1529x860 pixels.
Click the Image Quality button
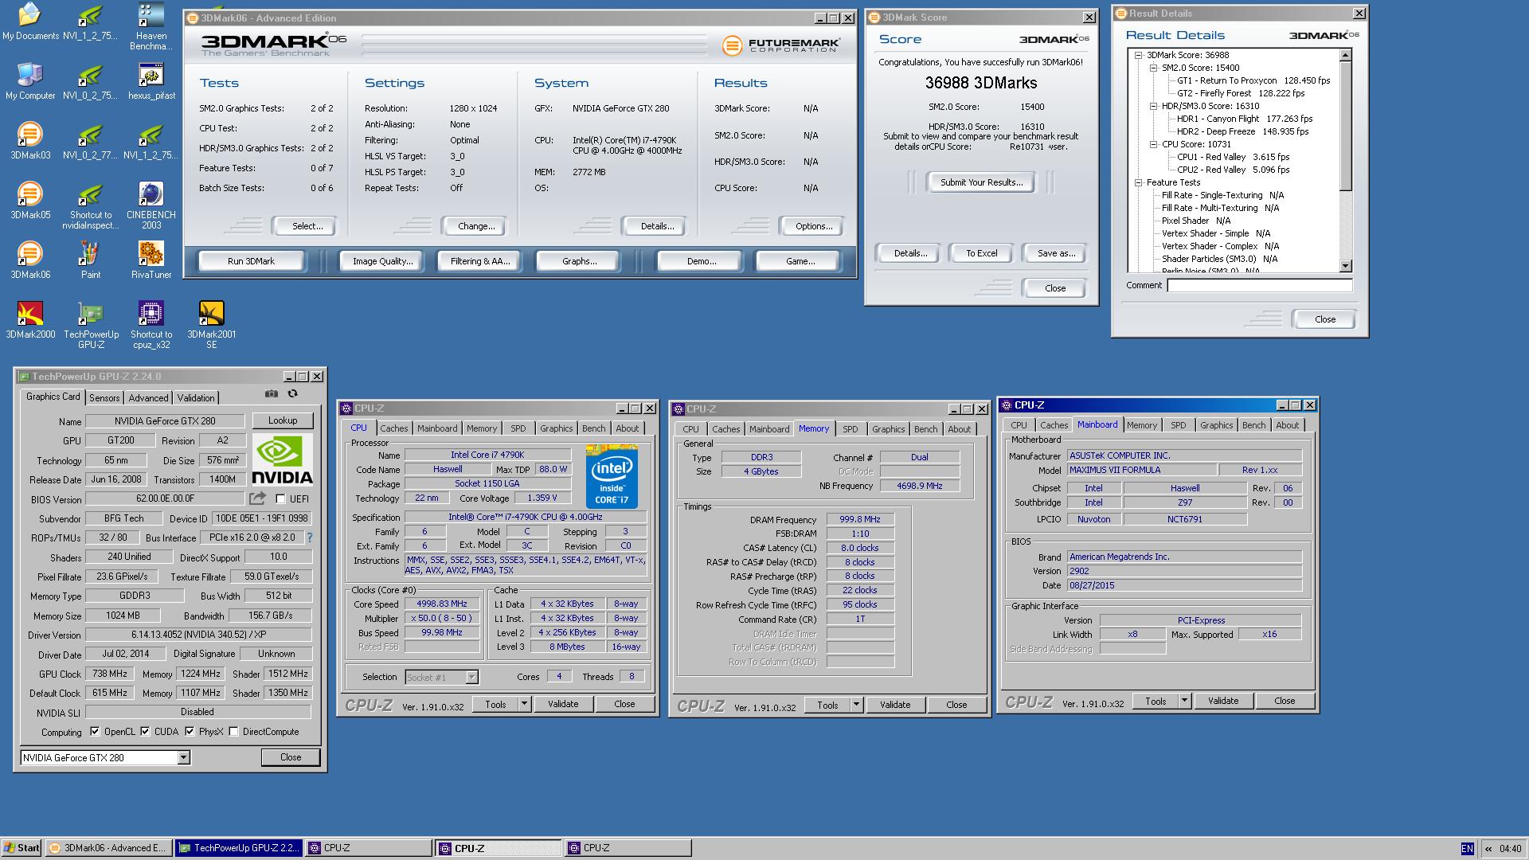pos(382,261)
